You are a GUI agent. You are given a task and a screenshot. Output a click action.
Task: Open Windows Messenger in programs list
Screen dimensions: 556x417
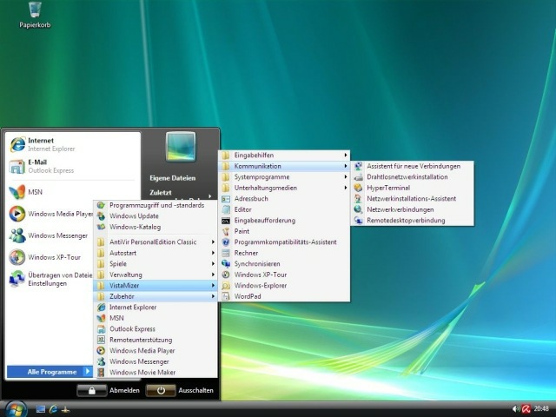[156, 361]
